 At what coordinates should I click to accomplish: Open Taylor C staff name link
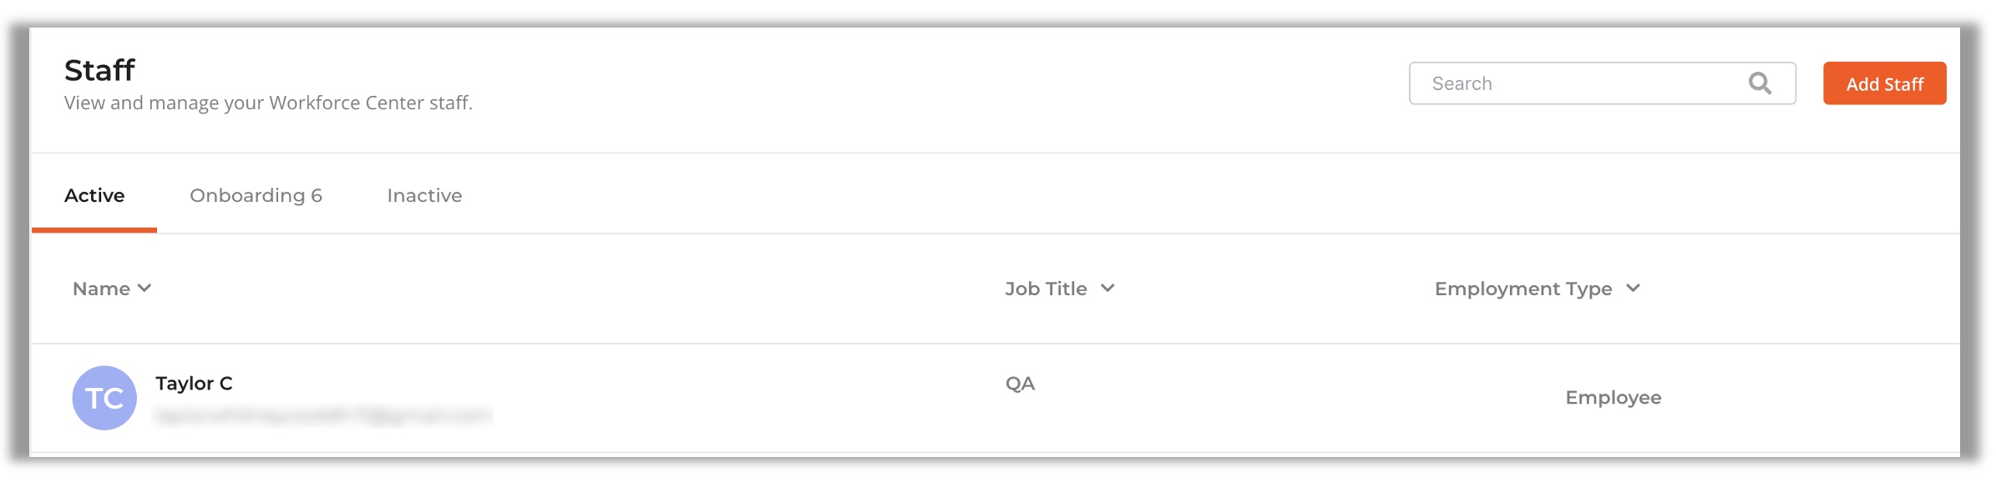tap(194, 384)
